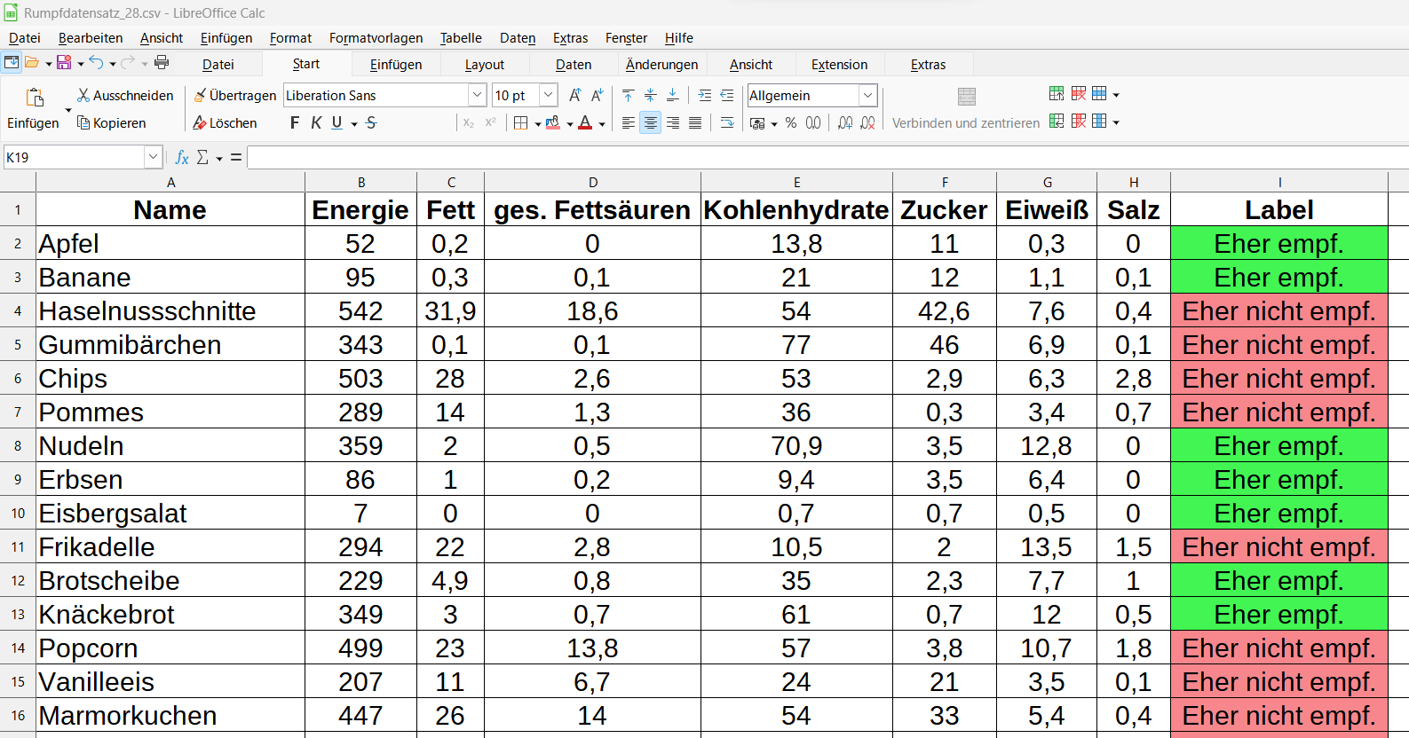Click the align top icon
The image size is (1409, 738).
(x=628, y=95)
